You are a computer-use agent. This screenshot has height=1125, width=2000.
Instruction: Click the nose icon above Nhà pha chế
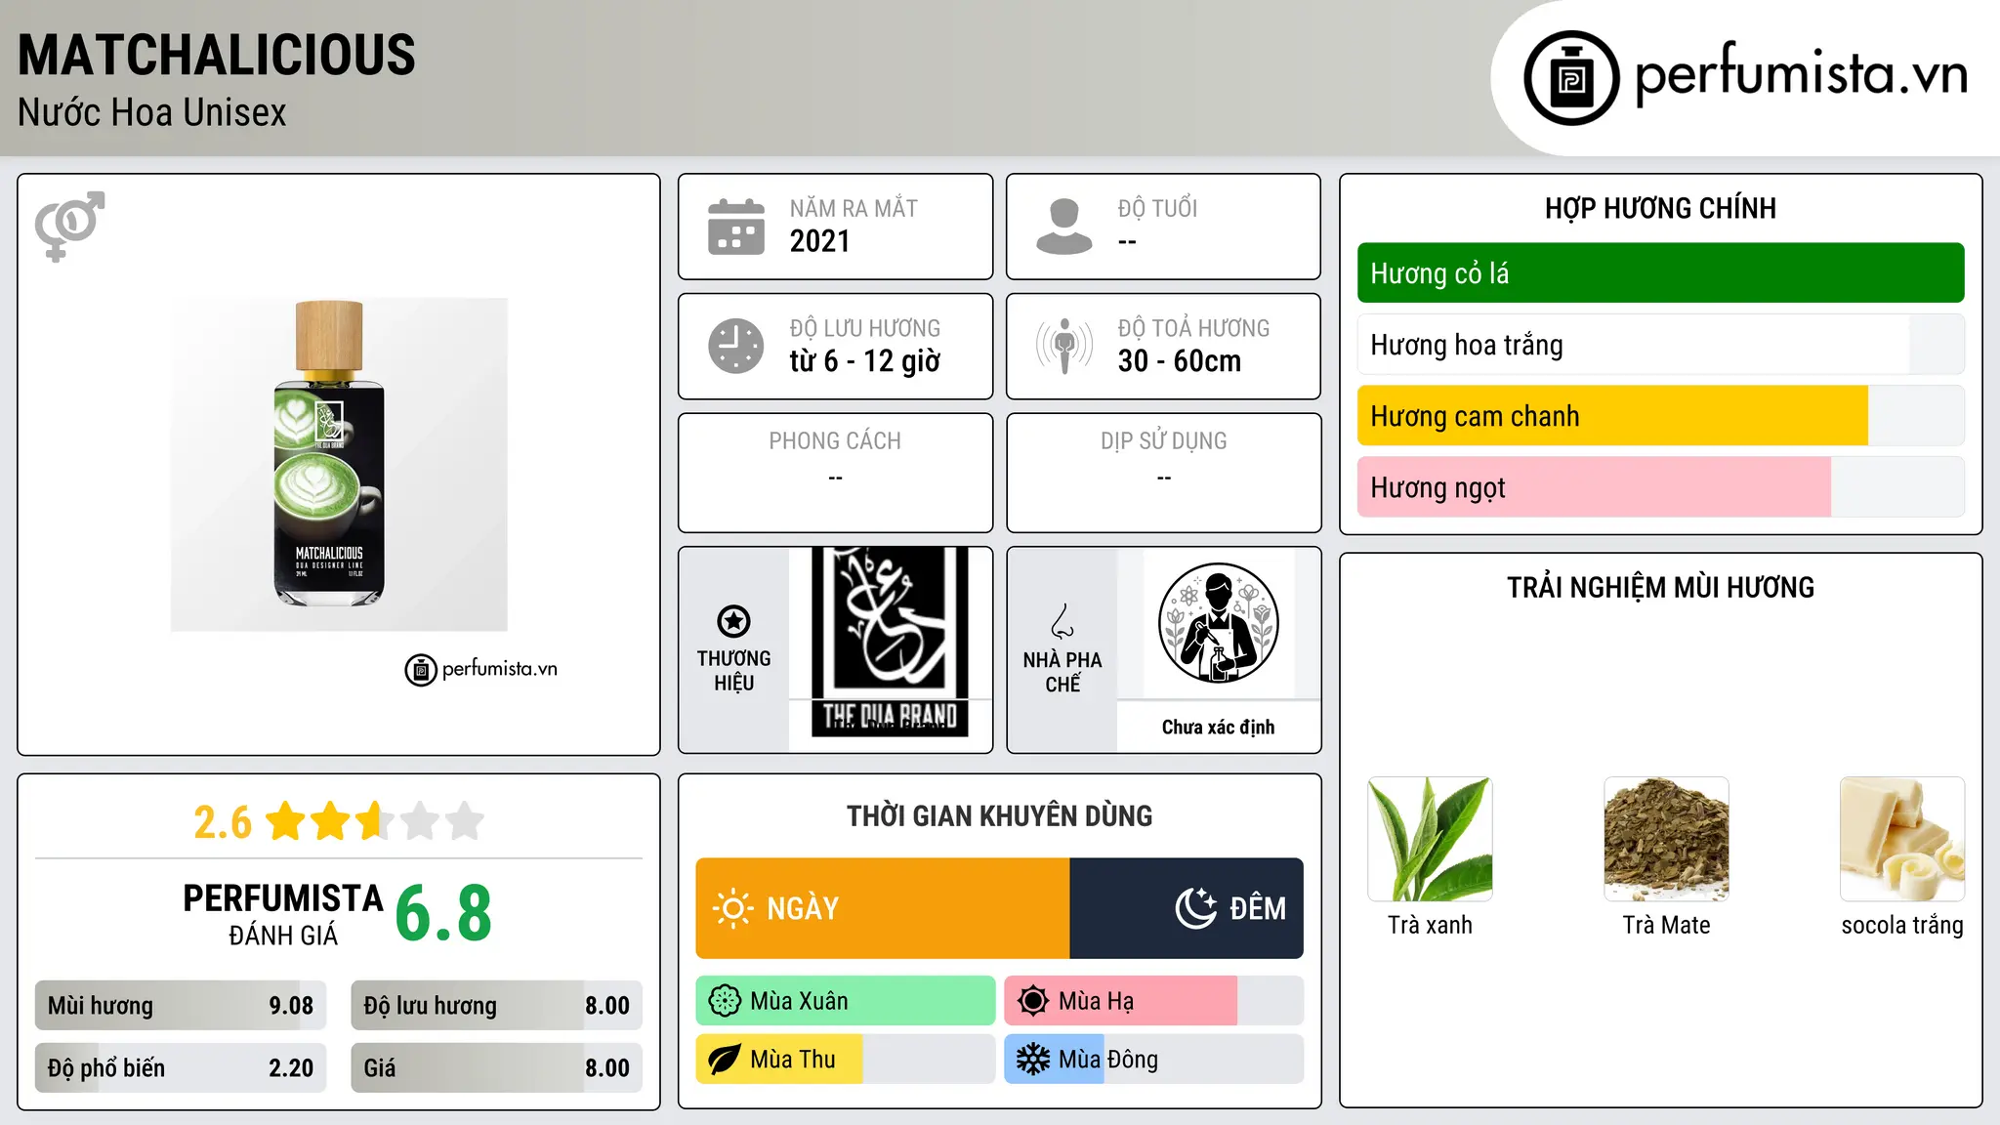click(x=1062, y=621)
